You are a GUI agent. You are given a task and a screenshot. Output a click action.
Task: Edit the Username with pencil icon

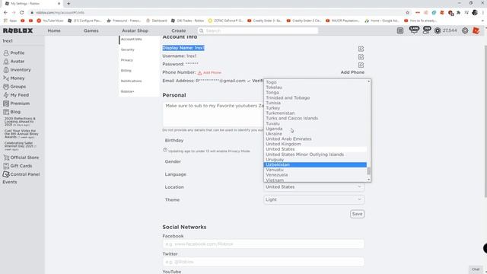click(361, 57)
